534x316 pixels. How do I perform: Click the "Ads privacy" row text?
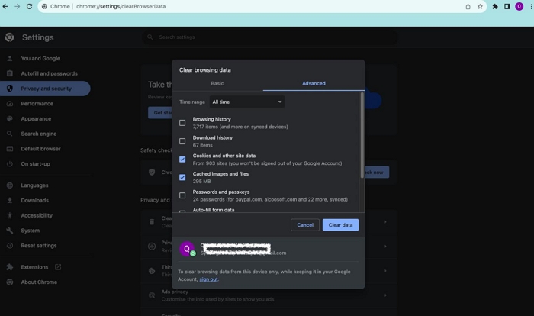point(175,292)
